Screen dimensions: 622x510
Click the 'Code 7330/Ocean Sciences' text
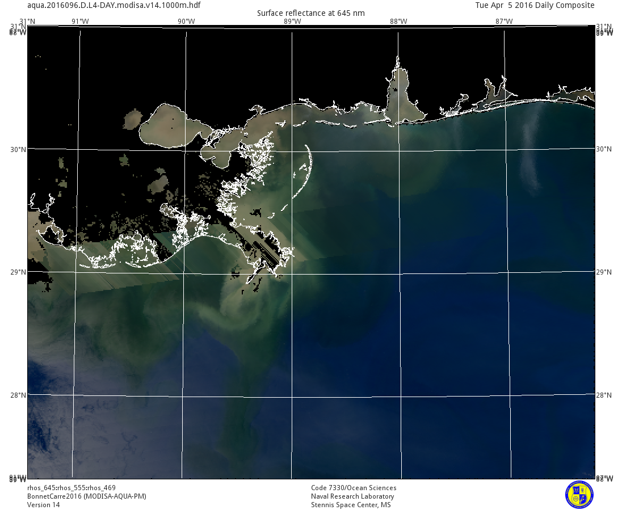point(354,488)
